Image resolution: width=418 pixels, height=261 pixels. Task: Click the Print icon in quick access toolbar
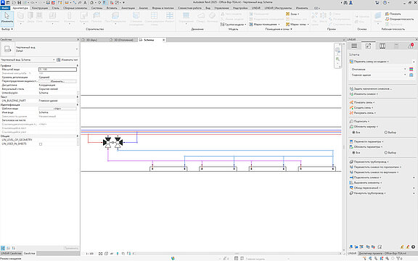click(48, 3)
